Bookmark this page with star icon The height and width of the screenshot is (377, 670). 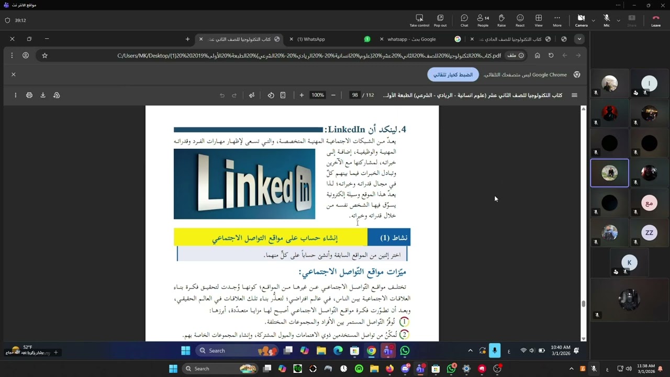point(44,56)
